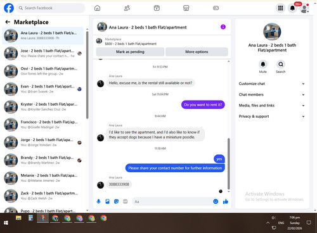Click More options button
This screenshot has height=233, width=317.
tap(197, 52)
